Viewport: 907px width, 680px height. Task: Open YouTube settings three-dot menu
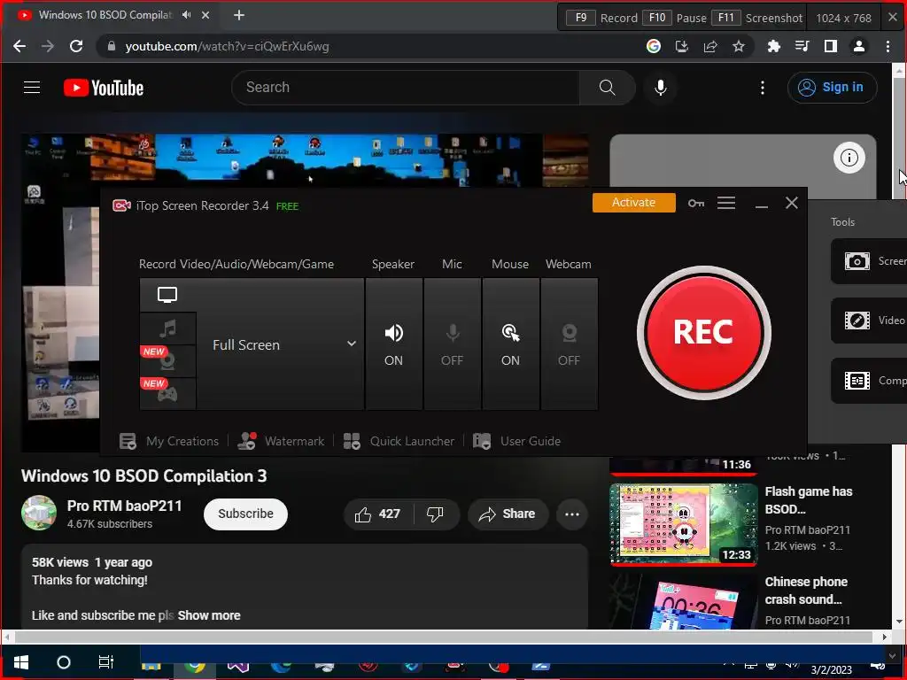[x=763, y=88]
